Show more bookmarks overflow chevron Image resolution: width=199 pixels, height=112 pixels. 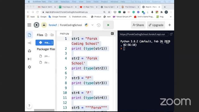(x=171, y=17)
